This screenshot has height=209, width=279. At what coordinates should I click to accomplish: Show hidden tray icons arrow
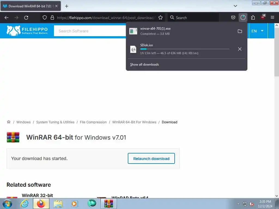(238, 204)
